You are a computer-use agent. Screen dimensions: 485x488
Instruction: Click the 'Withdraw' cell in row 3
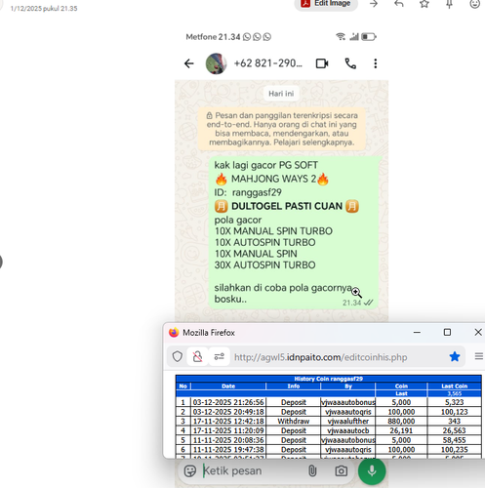[294, 422]
